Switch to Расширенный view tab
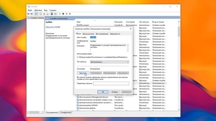Viewport: 216px width, 121px height. coord(52,112)
